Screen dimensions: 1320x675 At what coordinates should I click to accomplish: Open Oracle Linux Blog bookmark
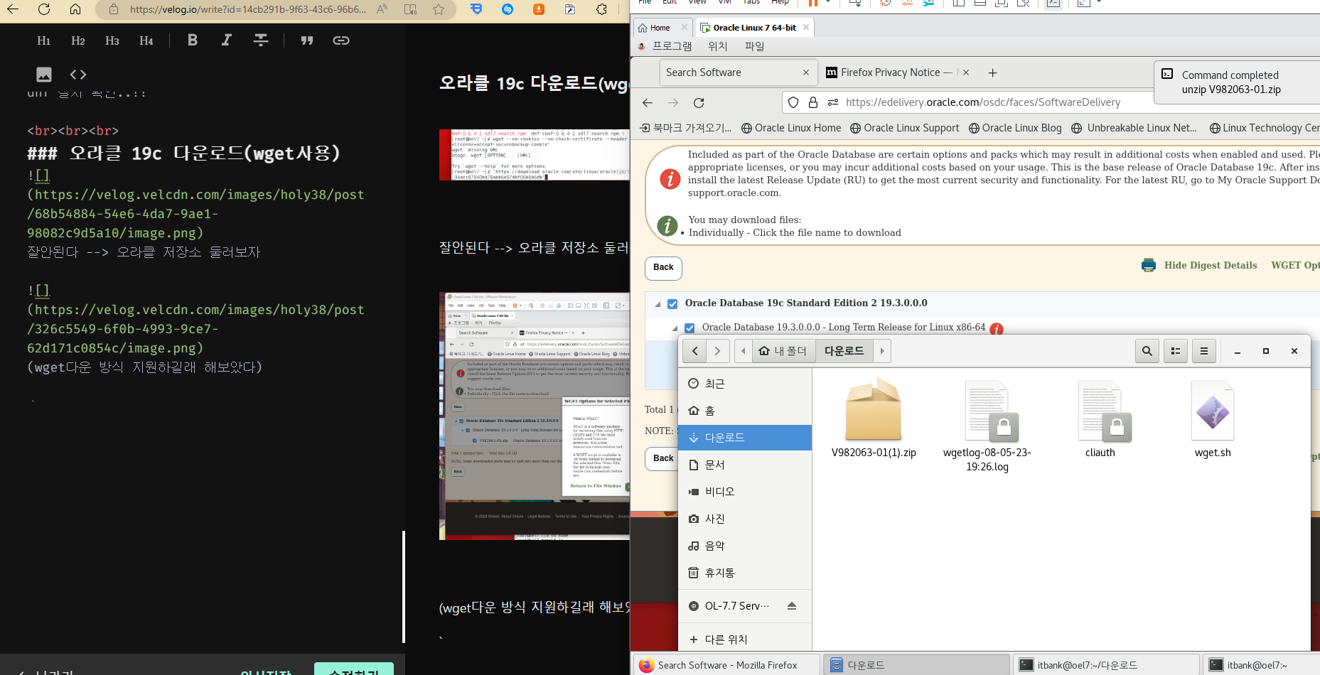click(x=1015, y=128)
